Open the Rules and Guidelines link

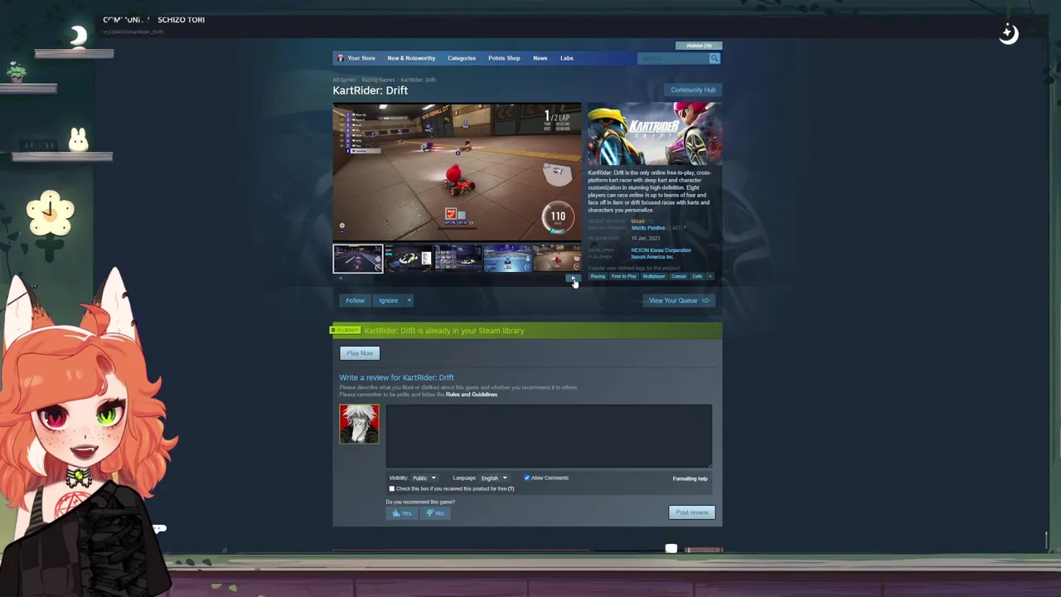[x=472, y=395]
